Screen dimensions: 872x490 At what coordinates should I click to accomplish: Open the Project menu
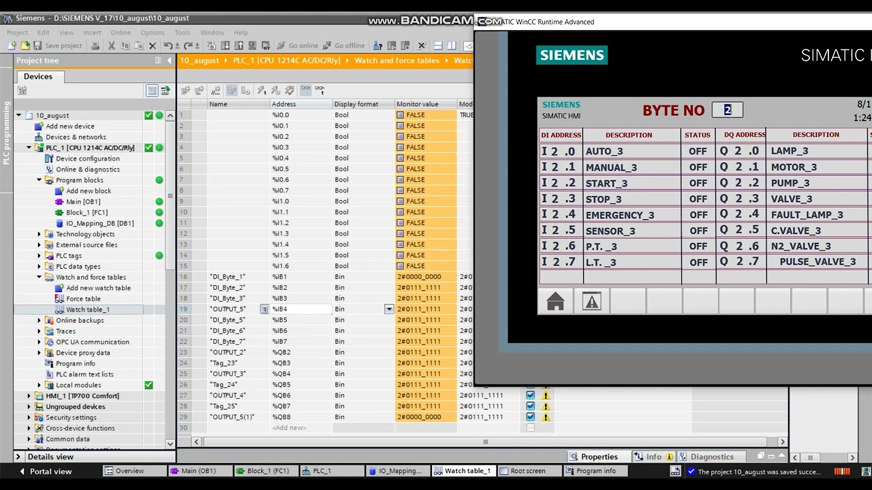(18, 32)
